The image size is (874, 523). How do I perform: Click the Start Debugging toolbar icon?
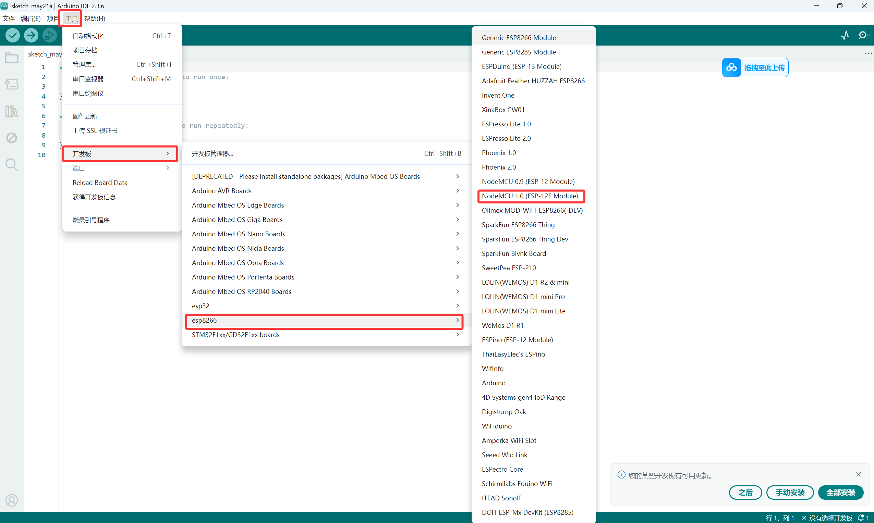pyautogui.click(x=49, y=35)
